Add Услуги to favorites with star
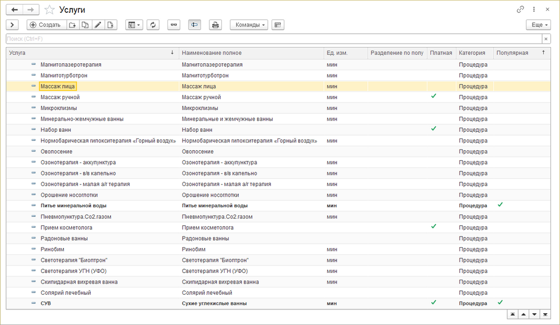The width and height of the screenshot is (560, 325). tap(50, 10)
